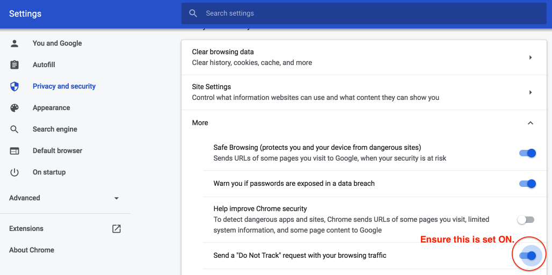Focus the Search settings input field
The image size is (552, 275).
(364, 13)
